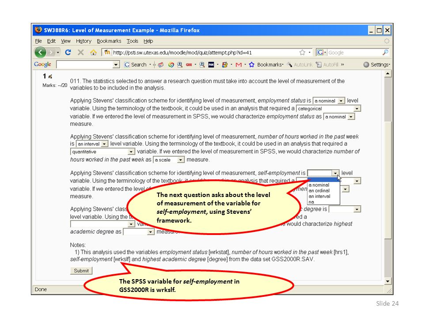
Task: Open the File menu
Action: [38, 41]
